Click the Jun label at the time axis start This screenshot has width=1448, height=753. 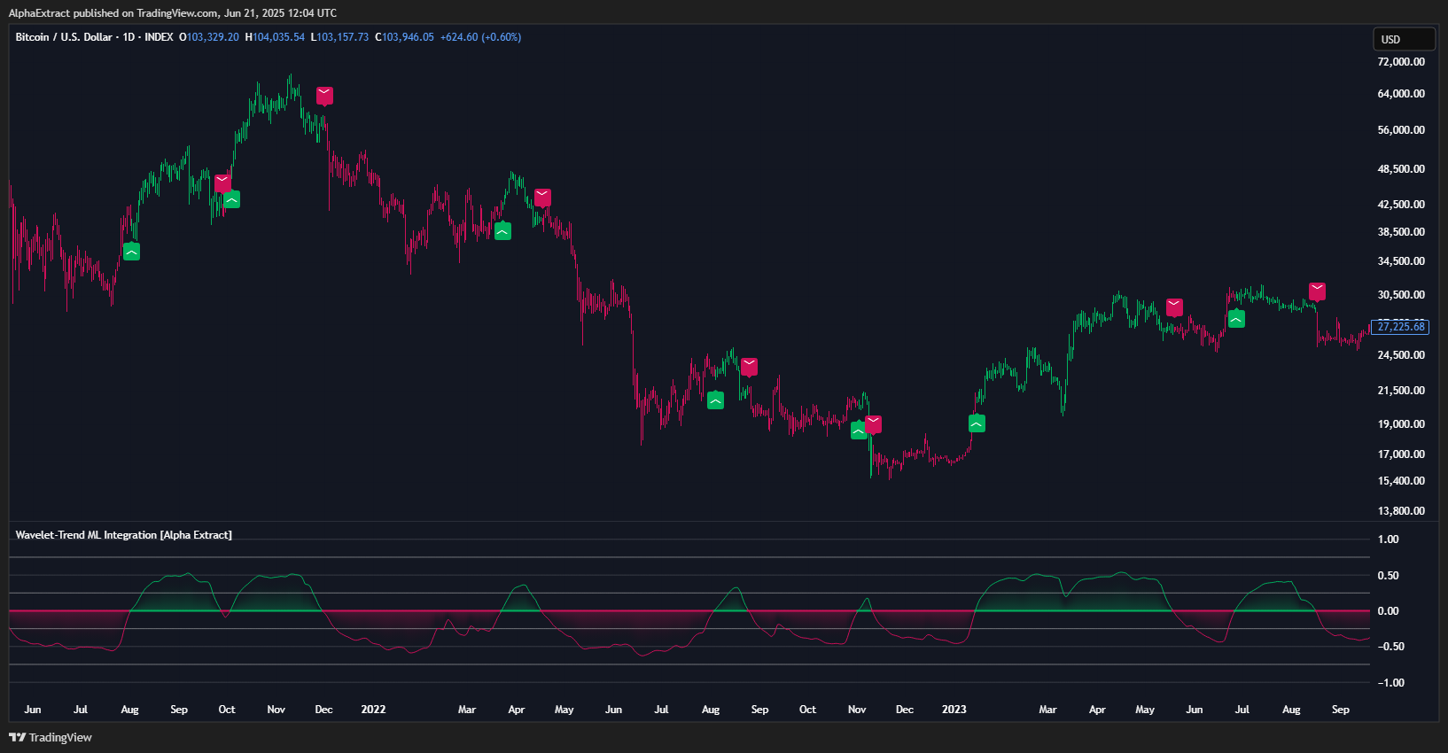click(x=33, y=710)
